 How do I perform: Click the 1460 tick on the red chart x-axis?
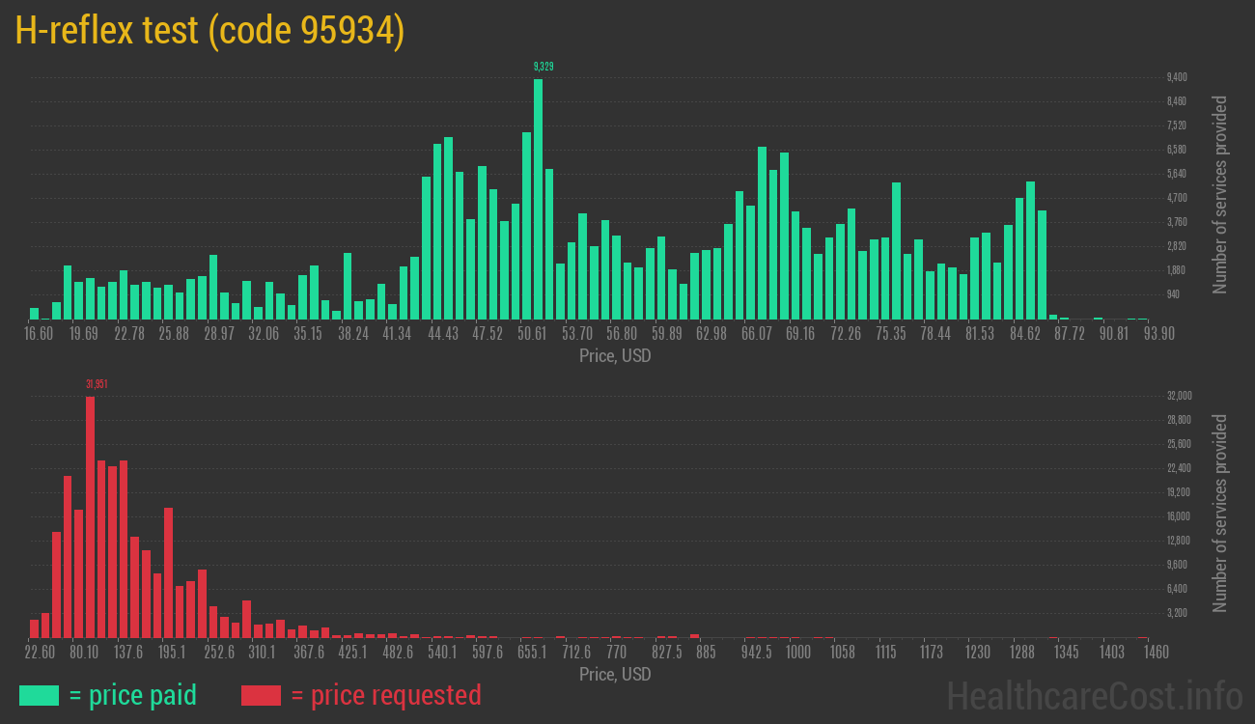click(1156, 653)
